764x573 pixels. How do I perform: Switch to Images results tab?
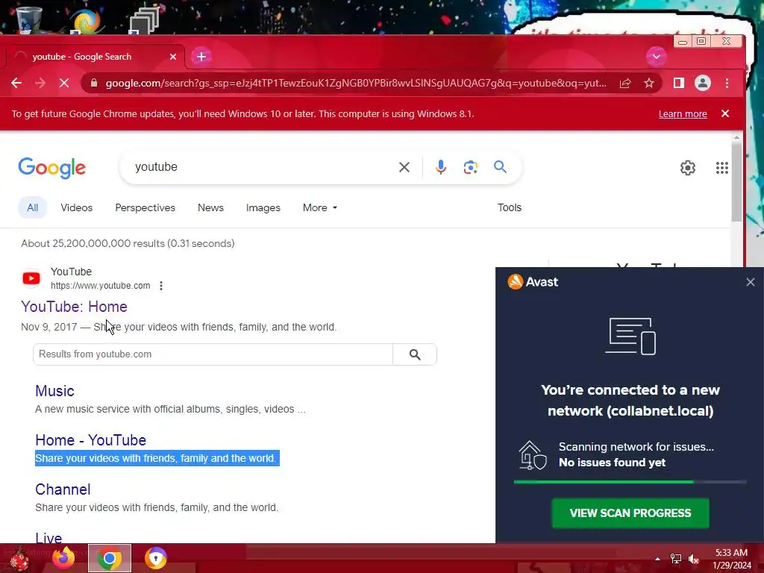[263, 207]
